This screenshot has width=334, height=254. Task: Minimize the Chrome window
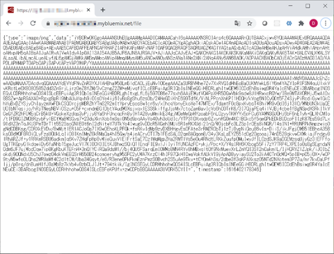[290, 6]
